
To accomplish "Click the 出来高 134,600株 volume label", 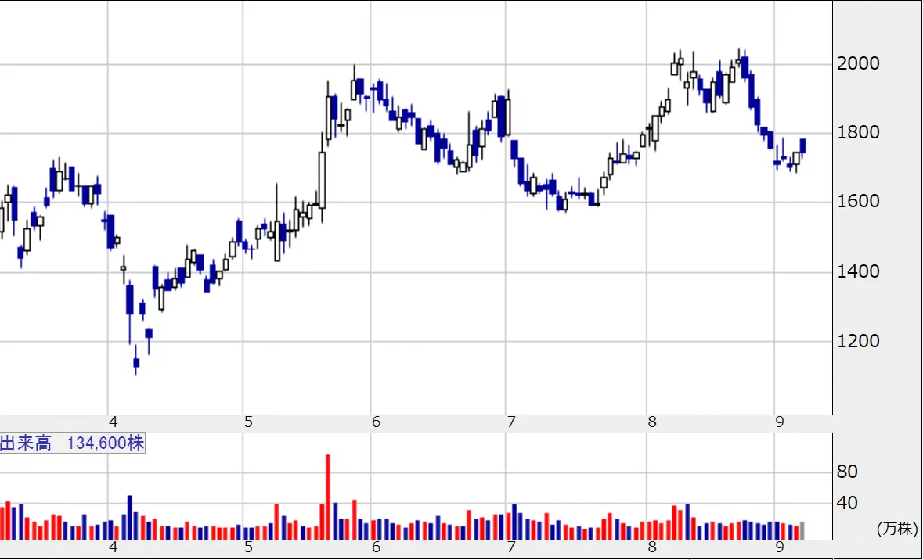I will click(x=72, y=443).
